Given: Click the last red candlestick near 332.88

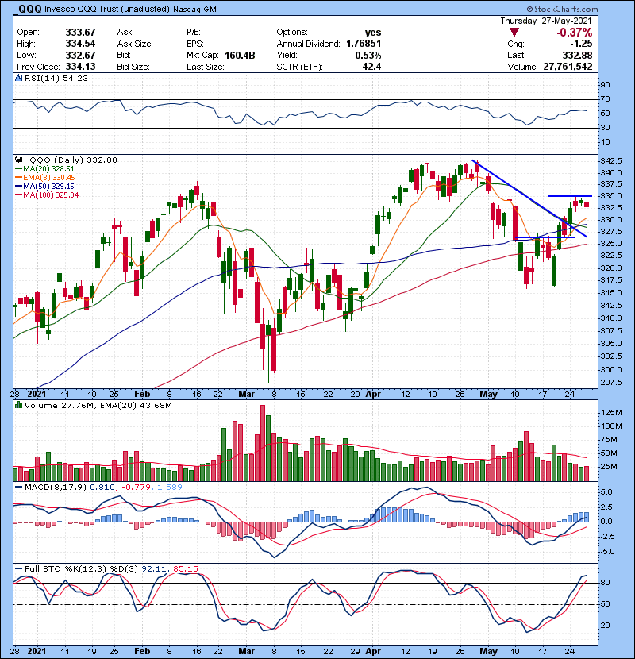Looking at the screenshot, I should pyautogui.click(x=587, y=205).
